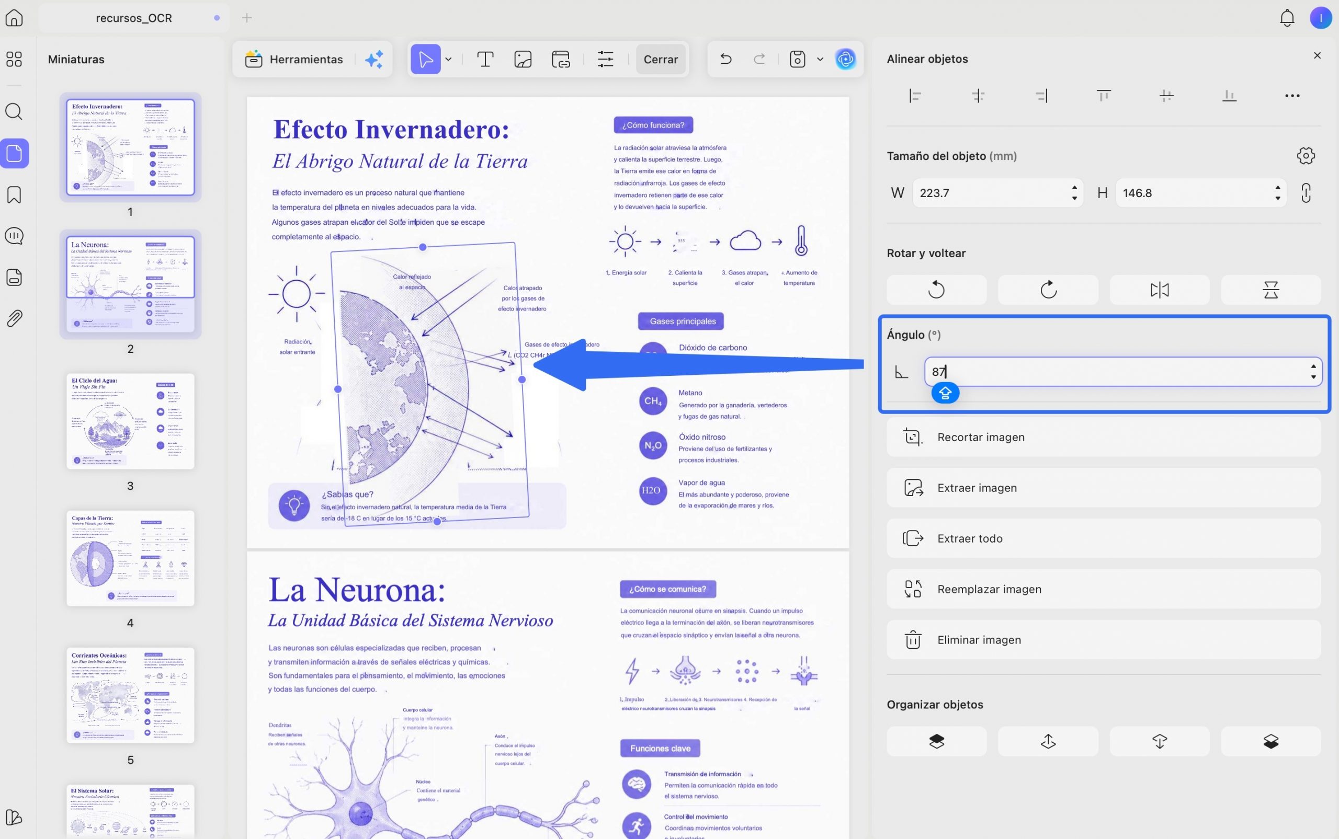The height and width of the screenshot is (839, 1339).
Task: Open the properties sliders tool
Action: pyautogui.click(x=605, y=59)
